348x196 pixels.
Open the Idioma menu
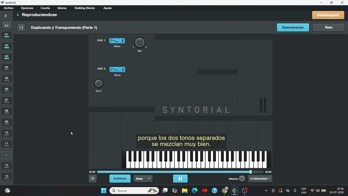pos(62,8)
